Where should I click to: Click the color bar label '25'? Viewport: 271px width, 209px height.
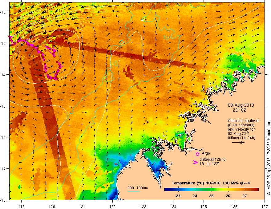tap(211, 196)
